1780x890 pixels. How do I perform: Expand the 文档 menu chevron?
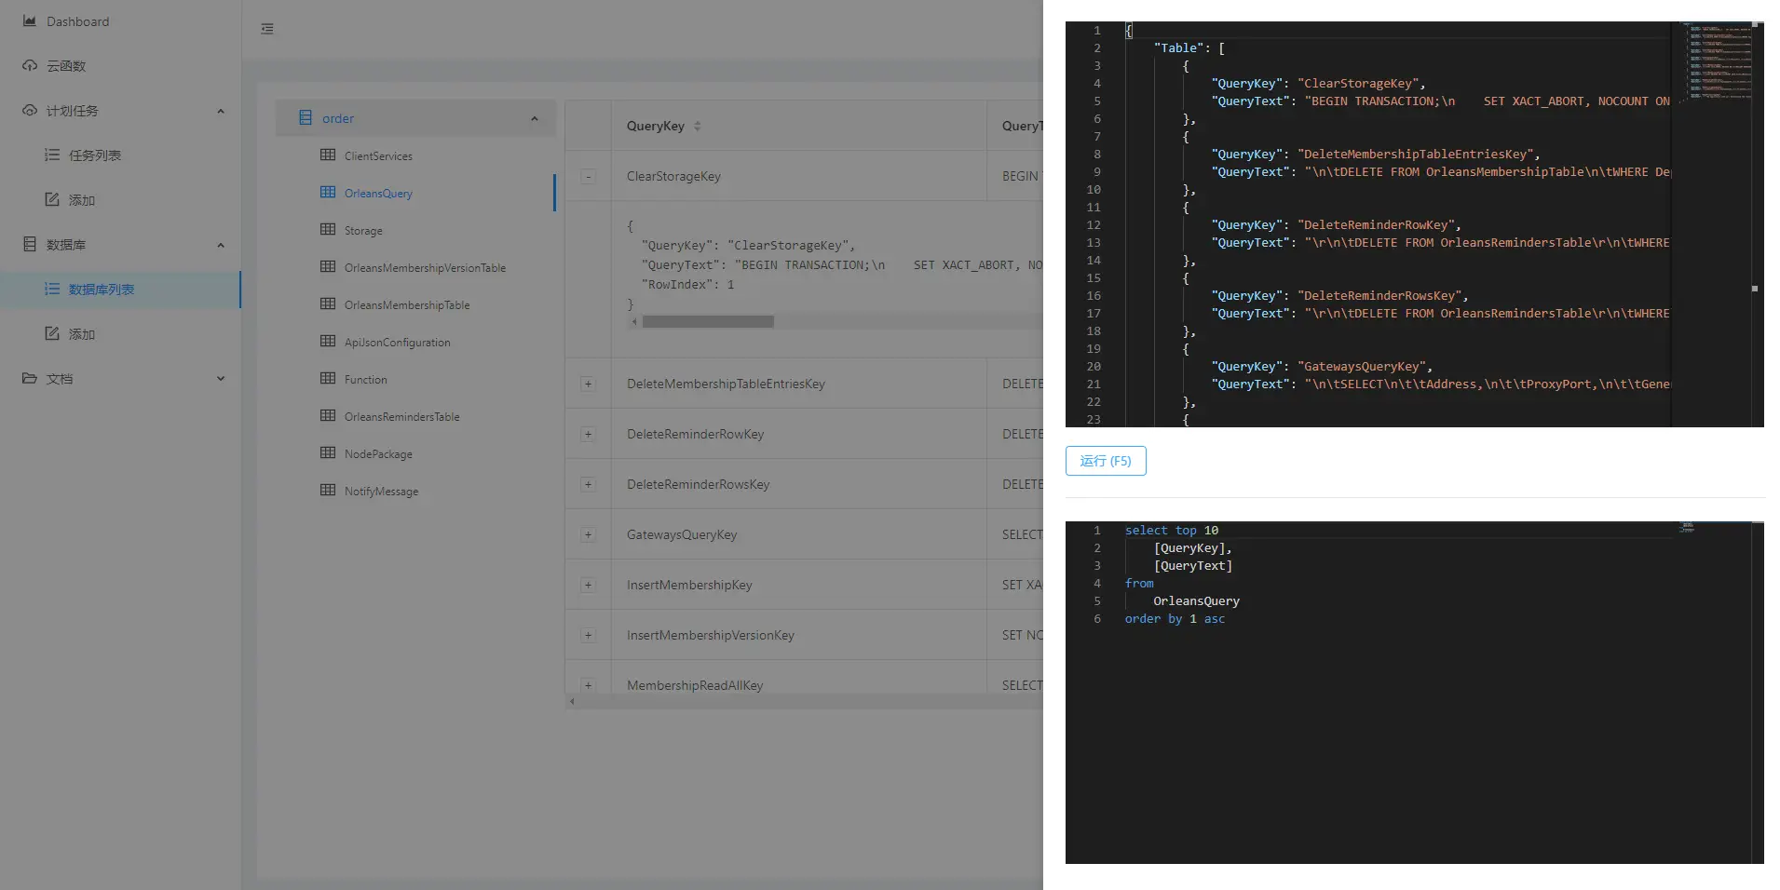[221, 379]
